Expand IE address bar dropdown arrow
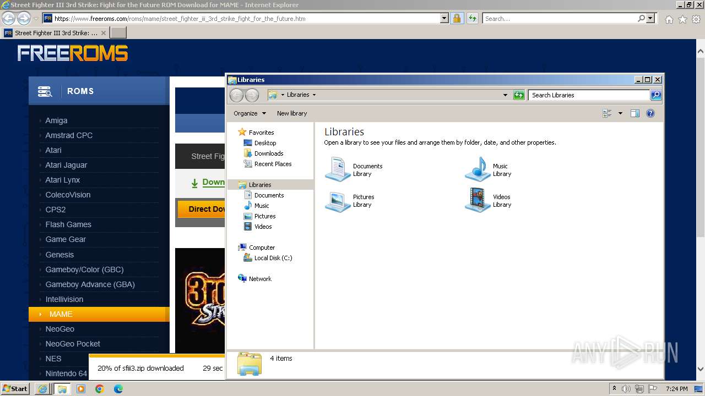705x396 pixels. coord(444,18)
